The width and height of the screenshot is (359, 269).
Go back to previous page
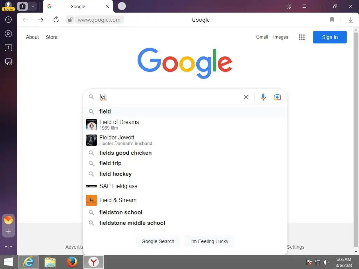pyautogui.click(x=25, y=20)
